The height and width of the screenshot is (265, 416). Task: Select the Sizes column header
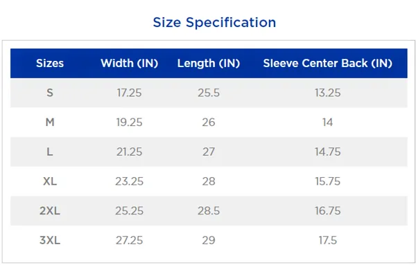coord(50,63)
